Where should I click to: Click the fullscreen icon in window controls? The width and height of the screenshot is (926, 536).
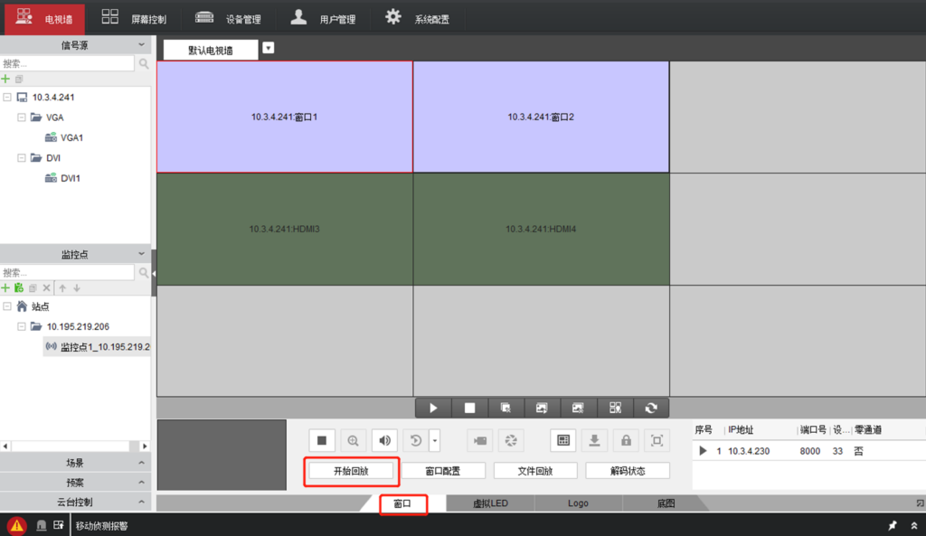[x=657, y=440]
